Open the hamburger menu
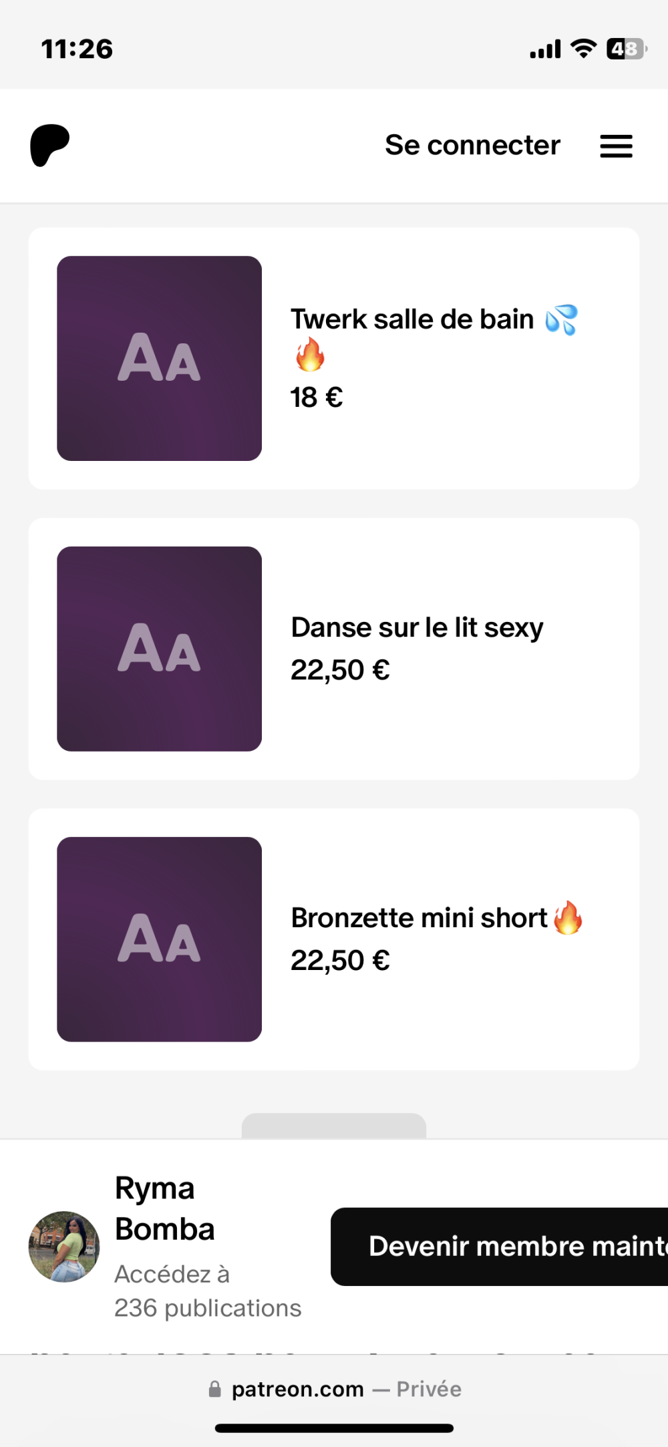Screen dimensions: 668x1447 pos(616,146)
